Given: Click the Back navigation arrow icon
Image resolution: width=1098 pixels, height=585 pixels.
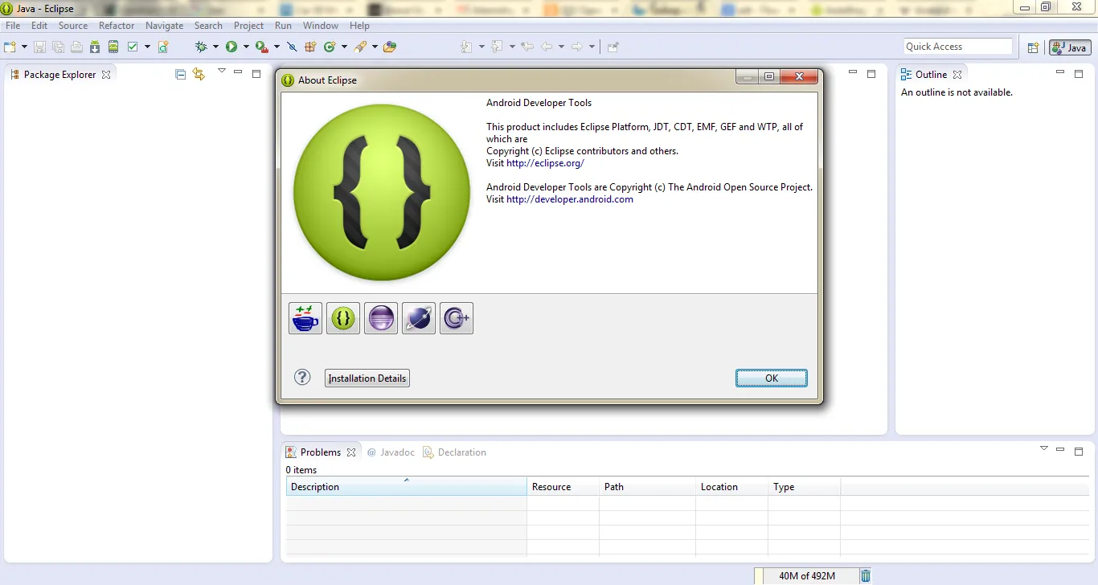Looking at the screenshot, I should (x=547, y=47).
